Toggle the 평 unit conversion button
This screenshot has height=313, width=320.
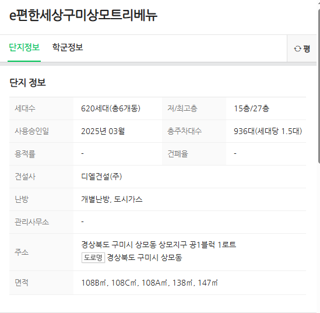point(302,48)
